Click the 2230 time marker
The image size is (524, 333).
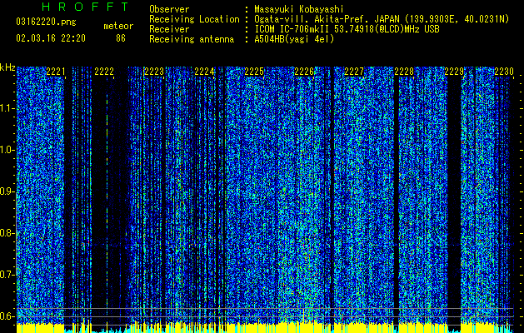tap(504, 72)
